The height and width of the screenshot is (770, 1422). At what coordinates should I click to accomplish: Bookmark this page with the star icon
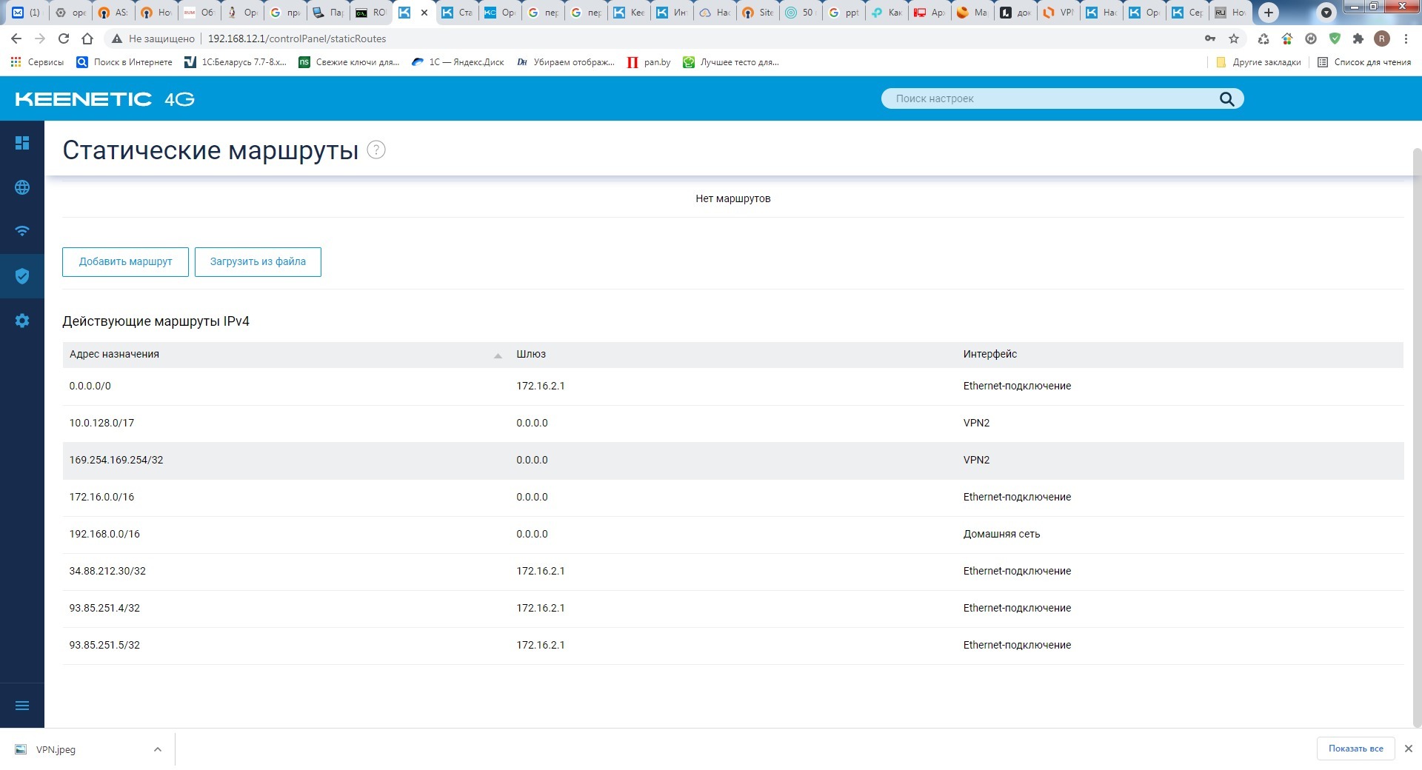point(1234,38)
